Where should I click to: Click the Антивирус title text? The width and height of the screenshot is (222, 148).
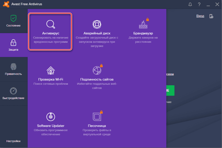point(51,33)
